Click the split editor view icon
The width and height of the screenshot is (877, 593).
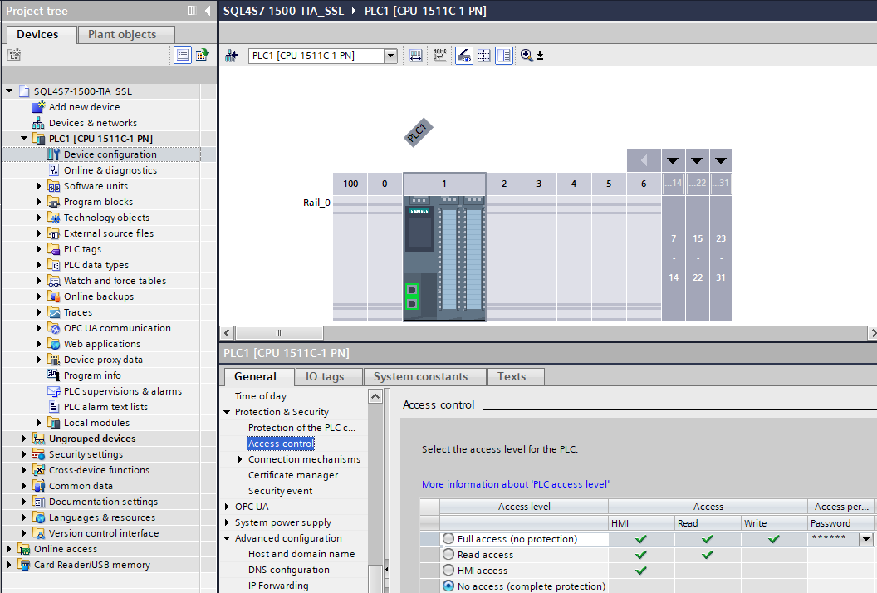[504, 56]
